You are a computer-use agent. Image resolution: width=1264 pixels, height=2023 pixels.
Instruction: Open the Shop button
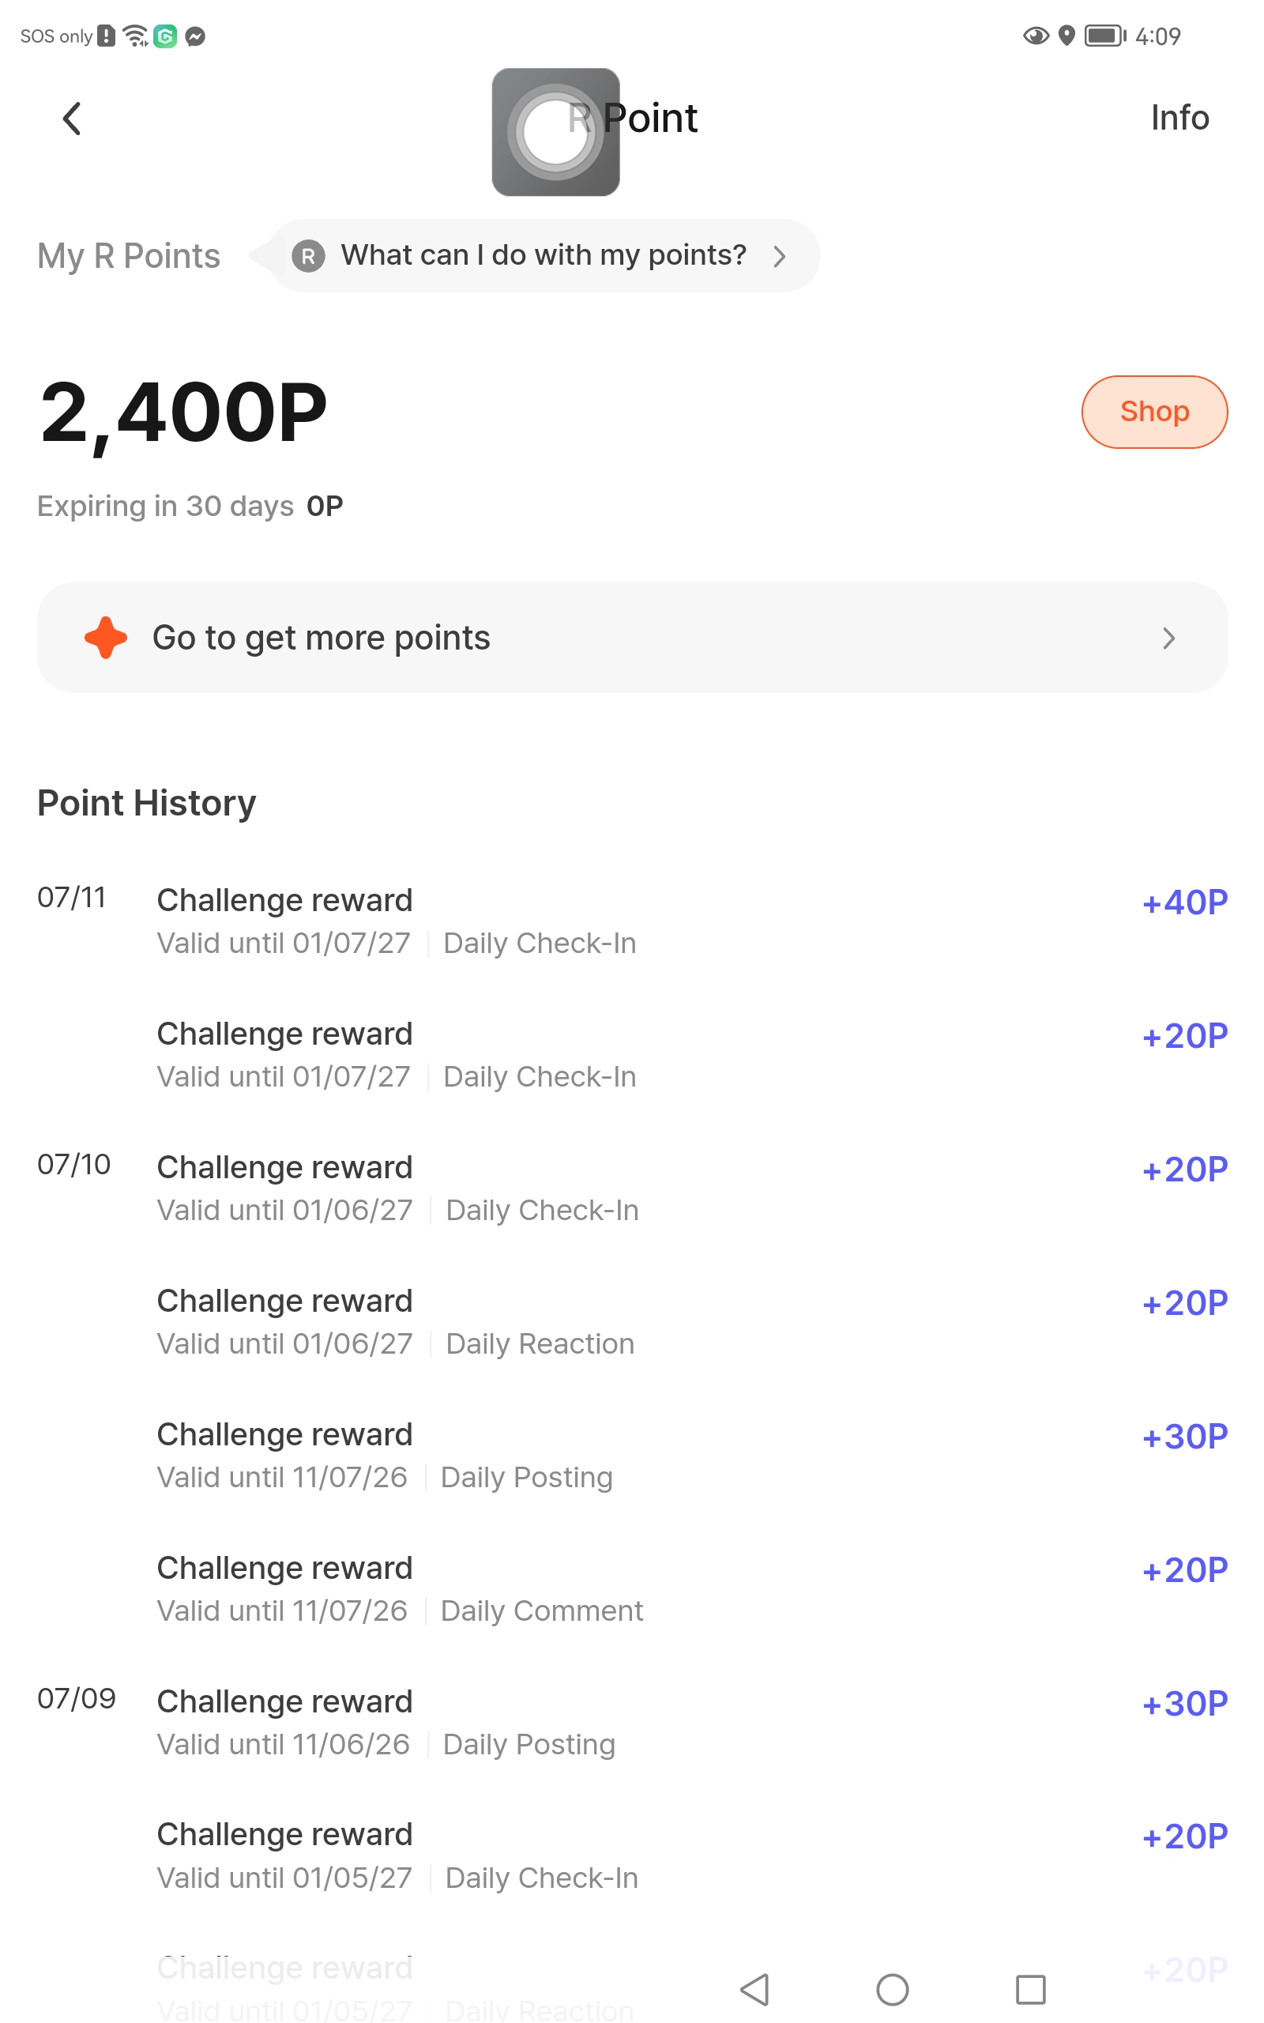point(1153,411)
